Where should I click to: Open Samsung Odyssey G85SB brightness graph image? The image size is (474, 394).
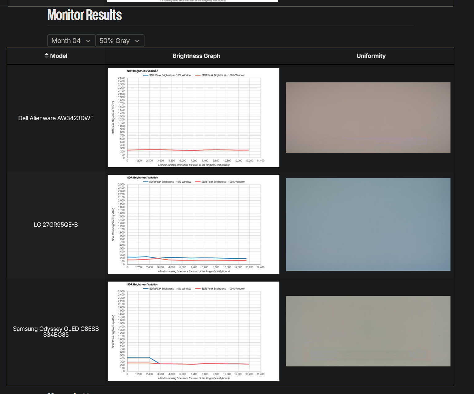194,331
